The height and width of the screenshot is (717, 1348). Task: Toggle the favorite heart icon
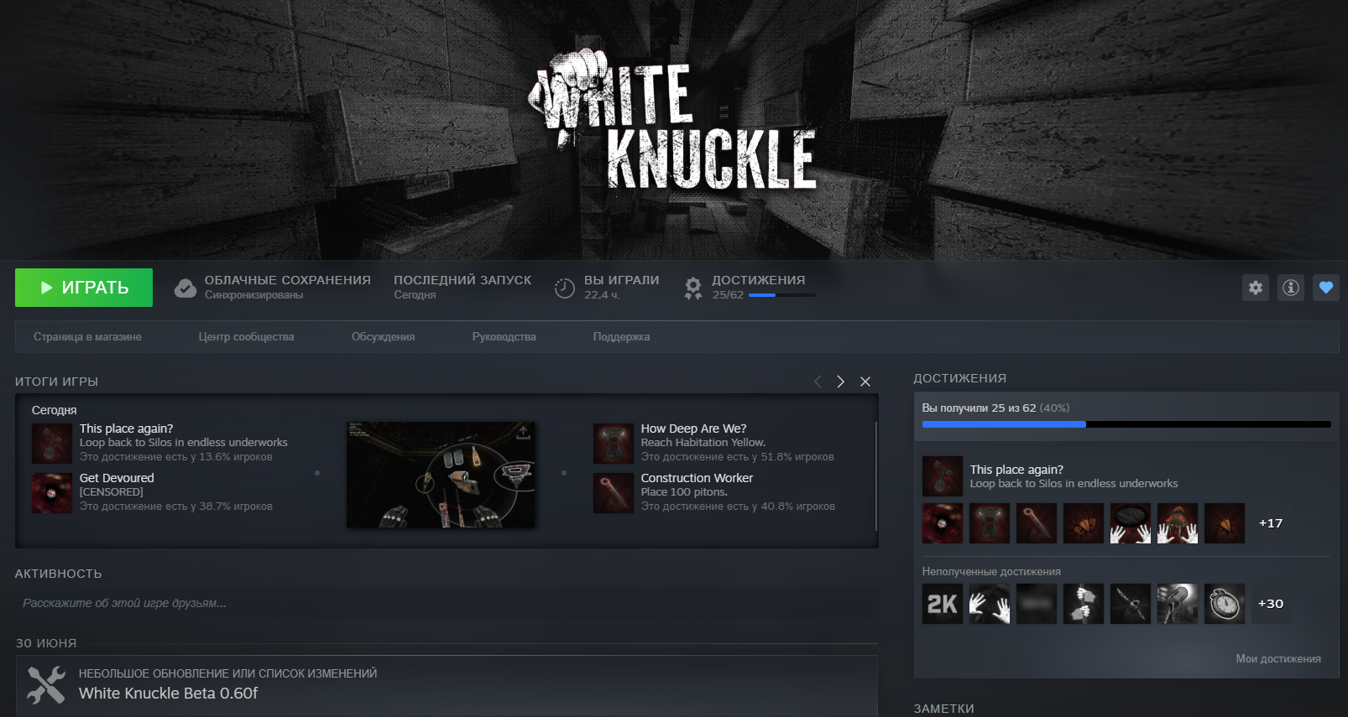click(1326, 288)
